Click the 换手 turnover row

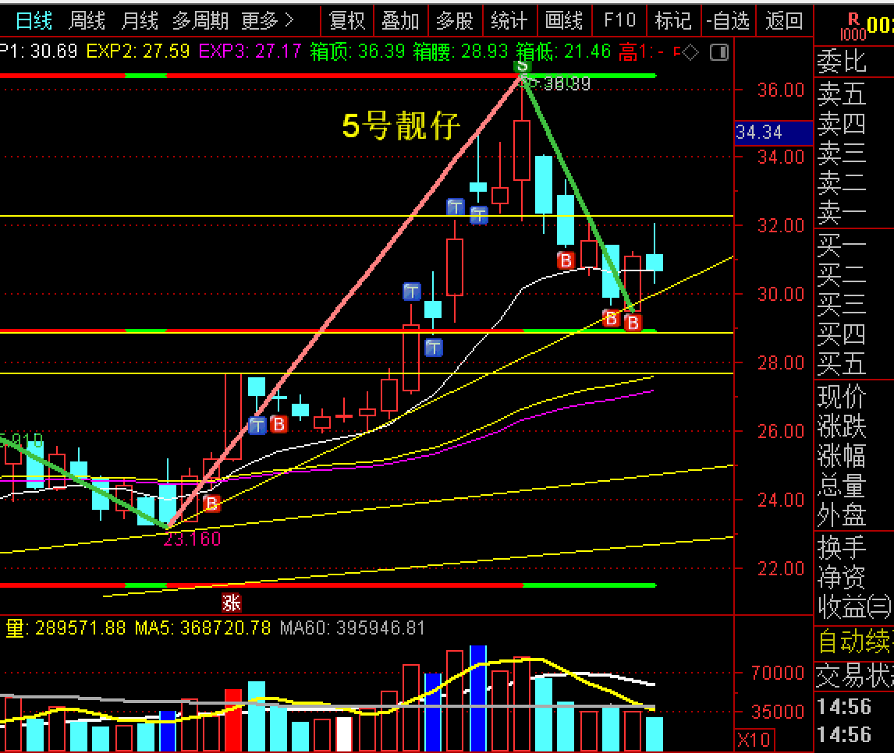(853, 547)
